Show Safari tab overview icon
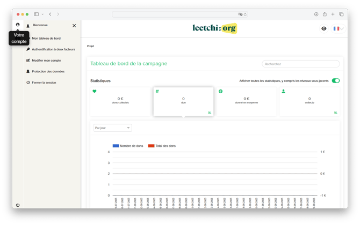The height and width of the screenshot is (225, 360). [x=341, y=14]
